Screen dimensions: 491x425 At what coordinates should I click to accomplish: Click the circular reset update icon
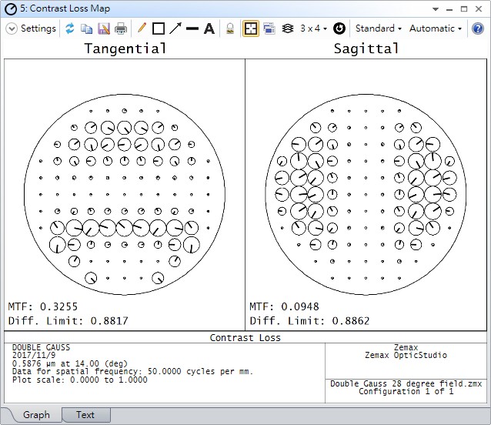(x=339, y=28)
